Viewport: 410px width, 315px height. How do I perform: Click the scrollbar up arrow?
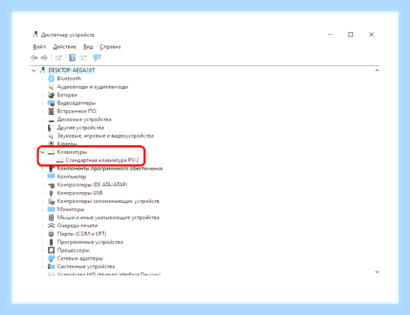[377, 71]
